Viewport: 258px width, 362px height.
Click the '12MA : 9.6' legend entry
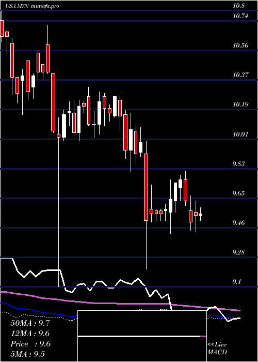point(30,334)
